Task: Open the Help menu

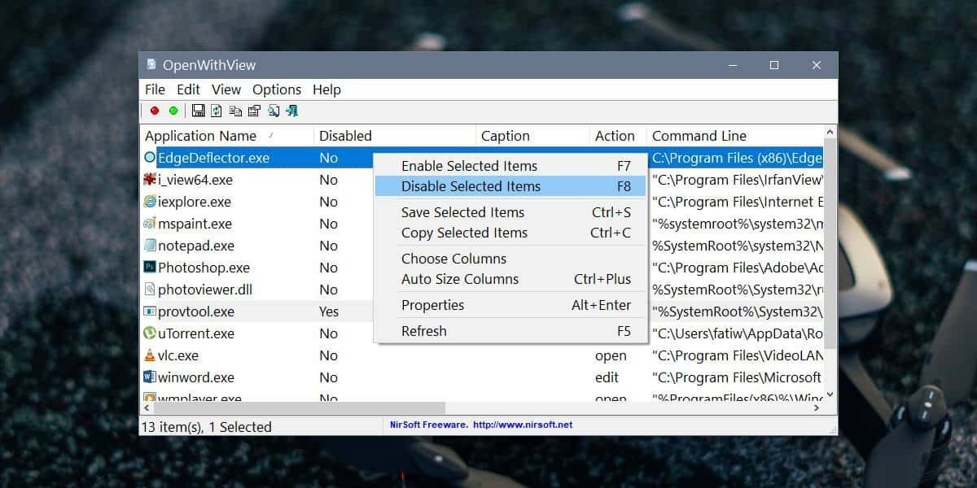Action: pyautogui.click(x=326, y=89)
